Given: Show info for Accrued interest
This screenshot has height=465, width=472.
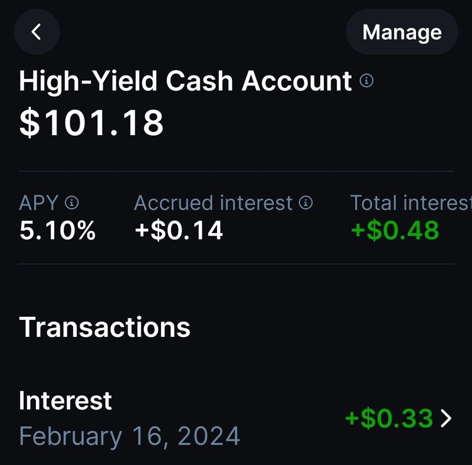Looking at the screenshot, I should point(306,202).
